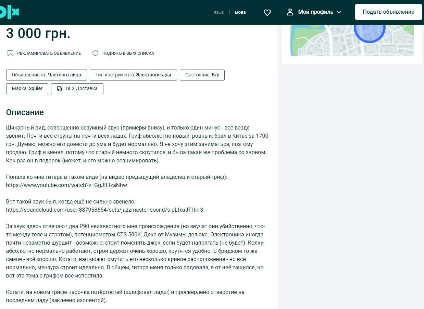Image resolution: width=424 pixels, height=309 pixels.
Task: Click the OLX Доставка tag
Action: pos(77,88)
